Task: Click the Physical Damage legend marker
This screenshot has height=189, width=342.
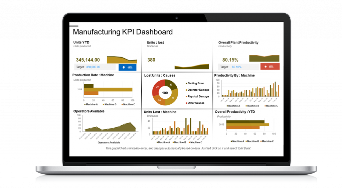Action: (x=186, y=97)
